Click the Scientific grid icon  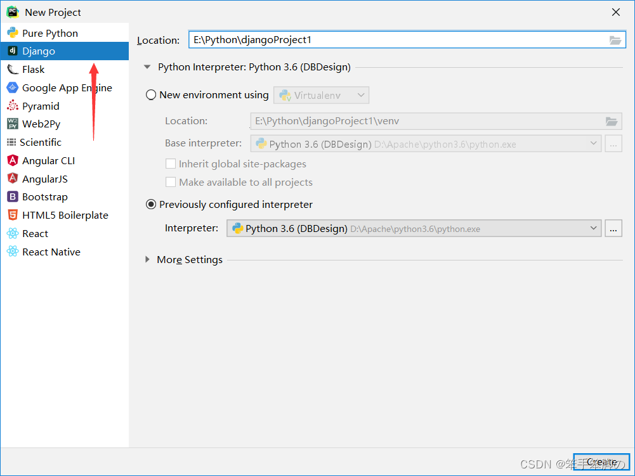(x=11, y=142)
